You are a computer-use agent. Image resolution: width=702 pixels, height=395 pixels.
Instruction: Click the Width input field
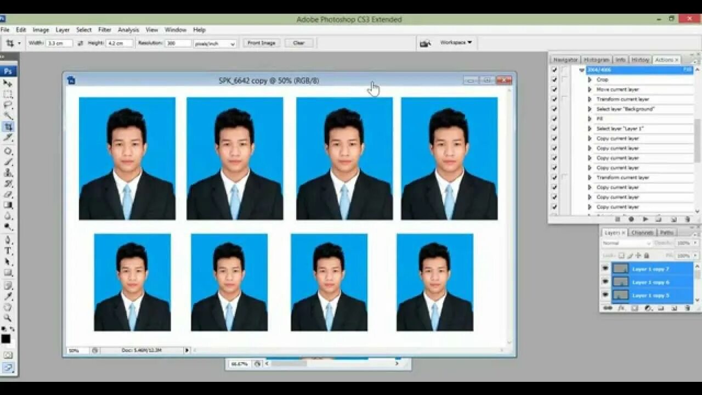click(x=59, y=43)
